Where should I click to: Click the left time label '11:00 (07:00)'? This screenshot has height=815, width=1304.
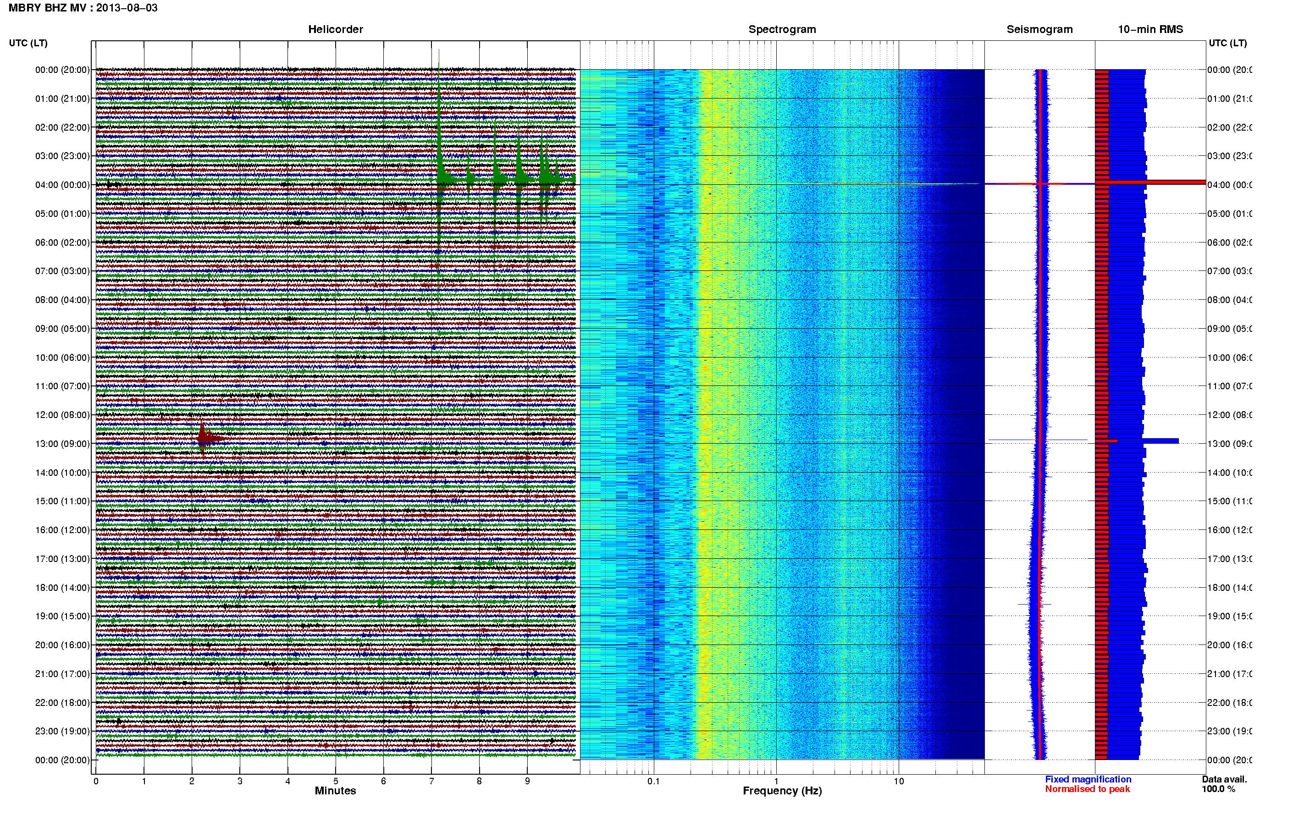tap(62, 386)
